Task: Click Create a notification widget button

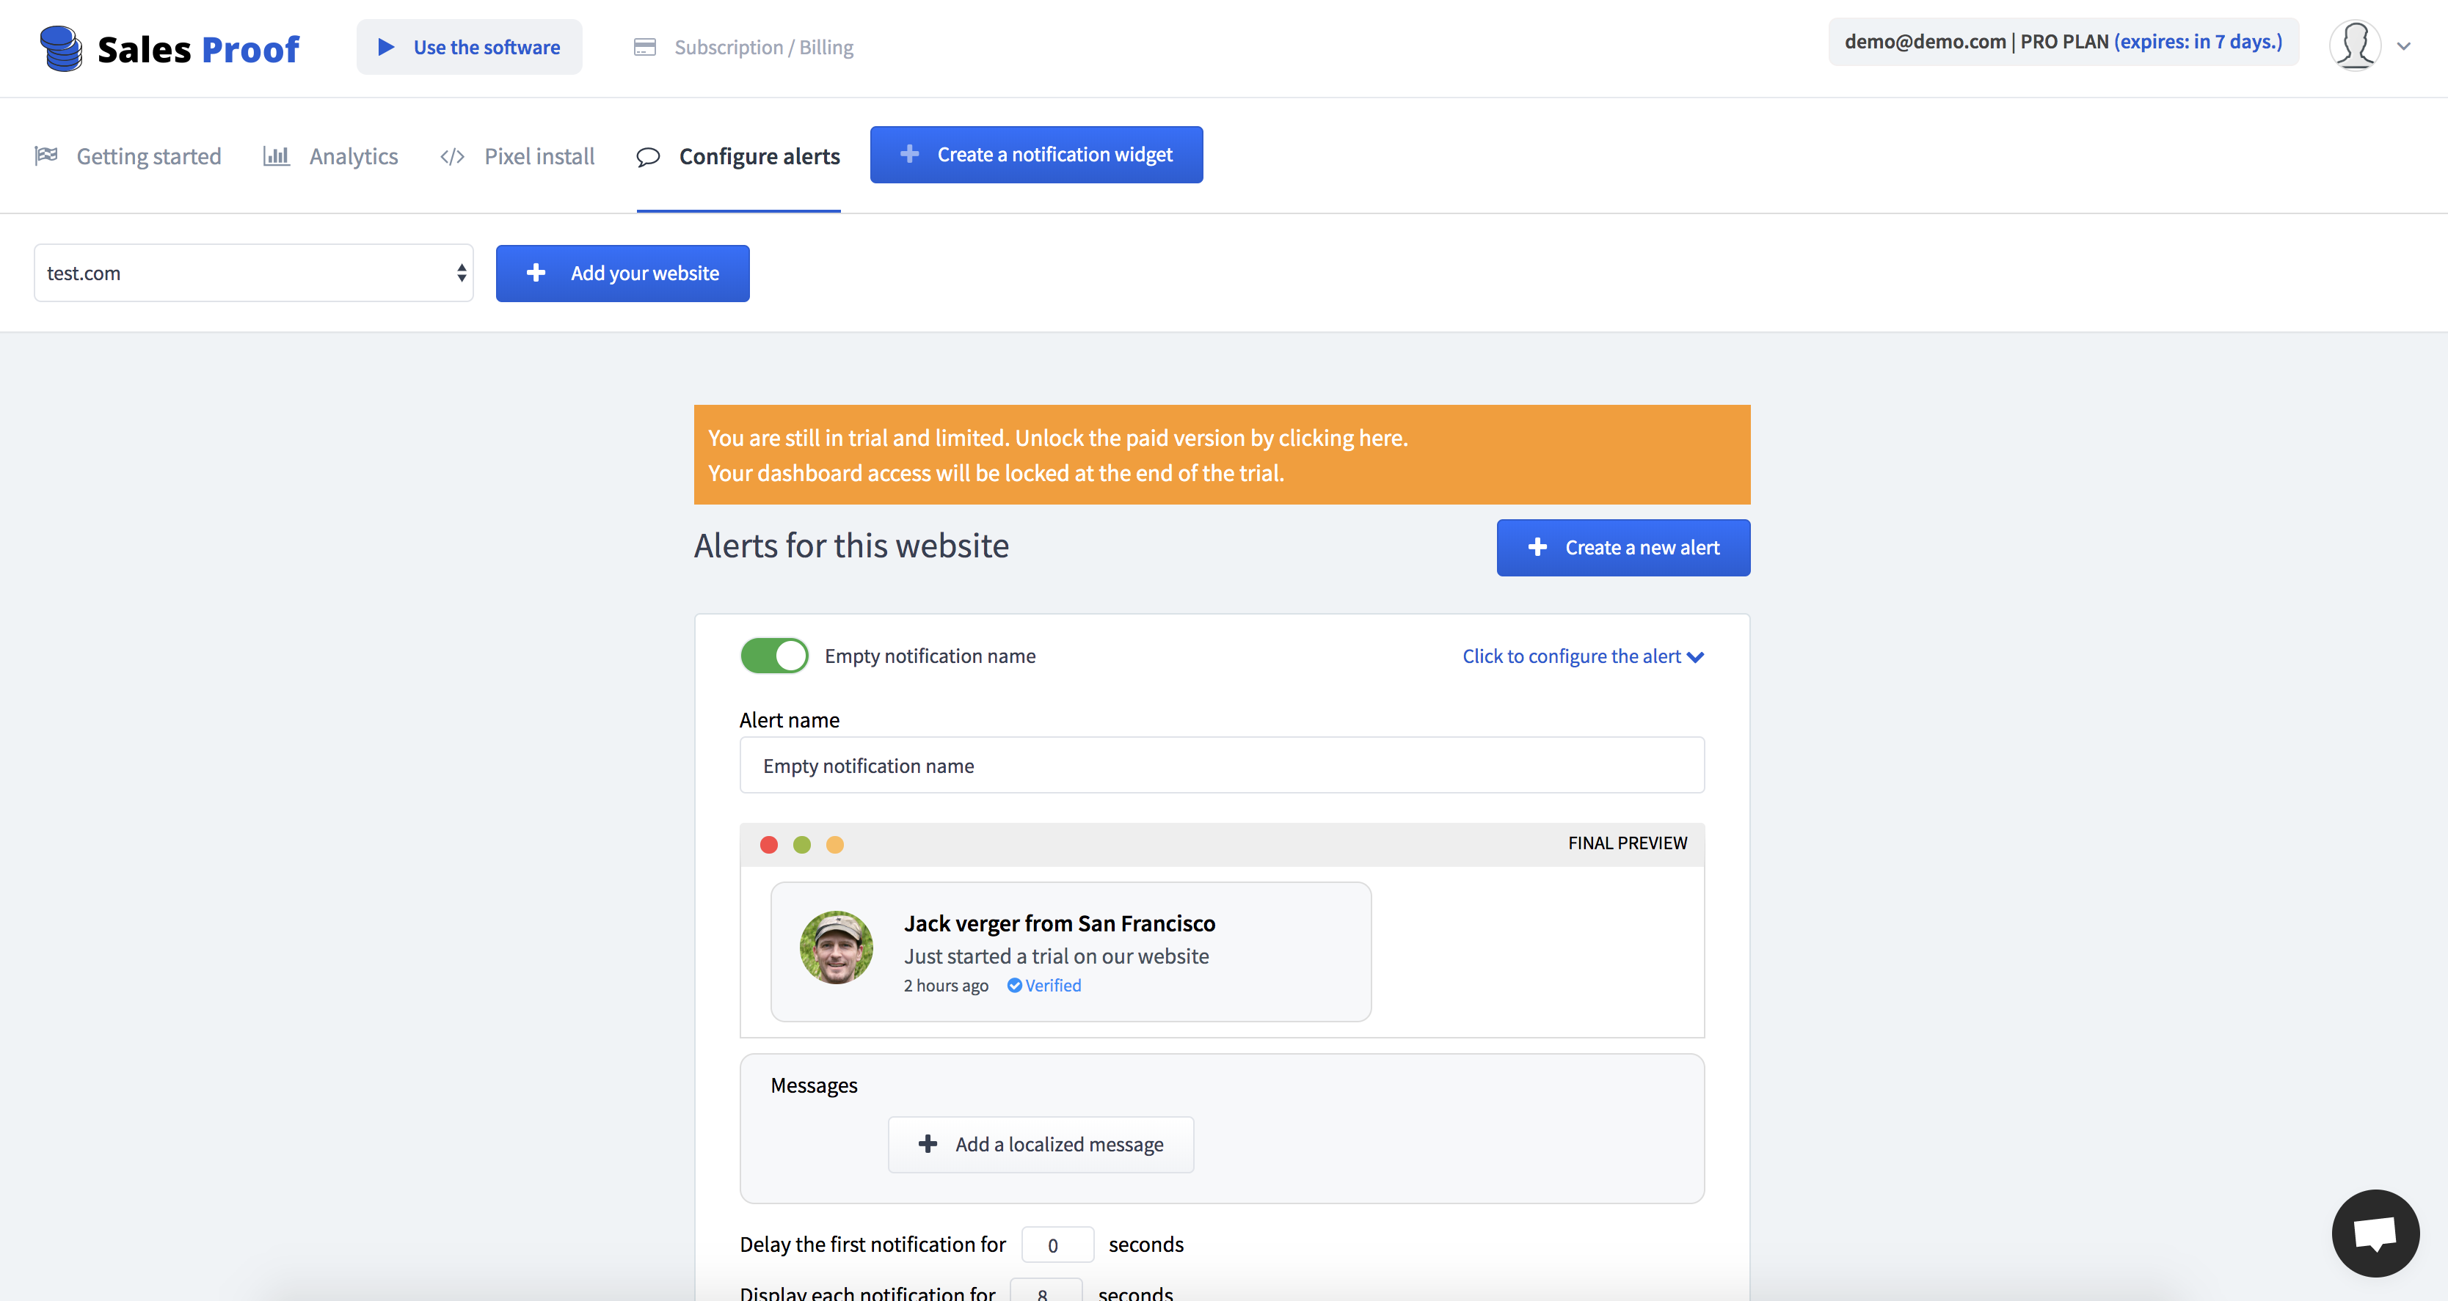Action: (x=1037, y=154)
